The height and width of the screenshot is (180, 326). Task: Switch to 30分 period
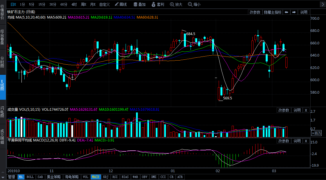53,4
